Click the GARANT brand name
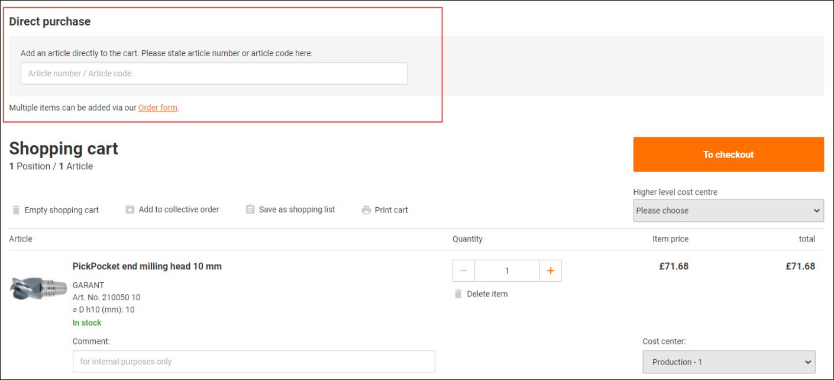 click(x=88, y=285)
